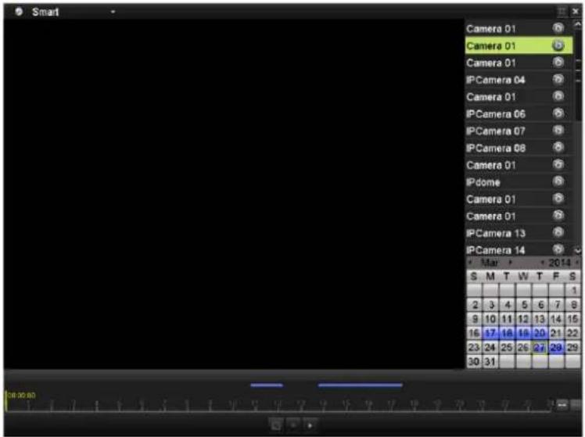Go to next month after Mar
The image size is (585, 437).
510,263
